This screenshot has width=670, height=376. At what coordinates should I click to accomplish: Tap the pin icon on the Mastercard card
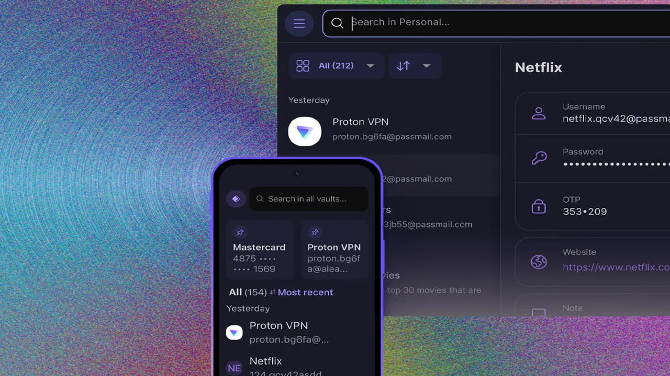coord(240,232)
